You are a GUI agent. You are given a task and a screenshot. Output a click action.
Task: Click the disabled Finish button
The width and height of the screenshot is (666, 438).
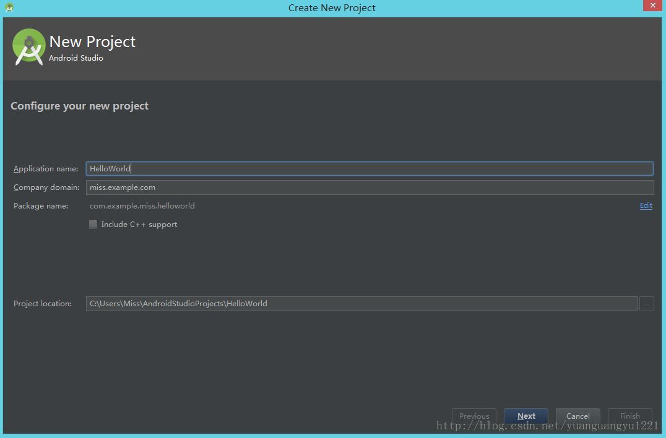click(x=629, y=416)
